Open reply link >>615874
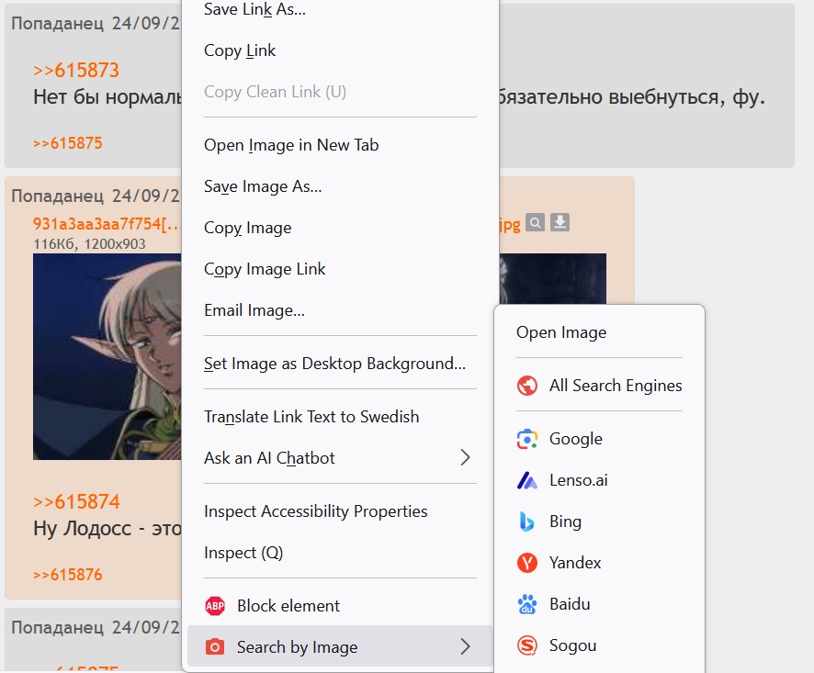Screen dimensions: 814x673 pyautogui.click(x=76, y=502)
